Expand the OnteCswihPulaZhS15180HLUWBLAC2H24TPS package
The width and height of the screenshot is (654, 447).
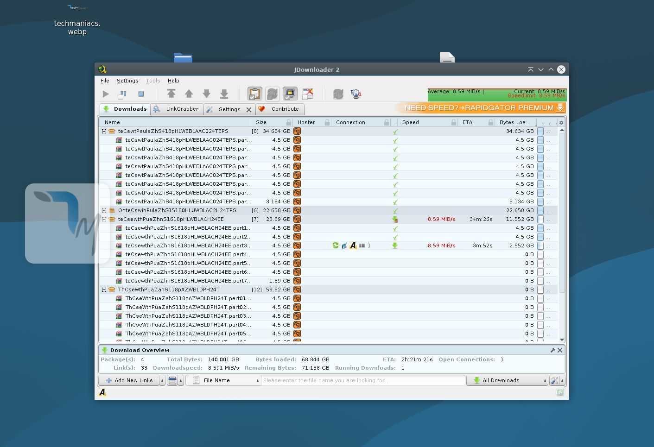point(104,211)
